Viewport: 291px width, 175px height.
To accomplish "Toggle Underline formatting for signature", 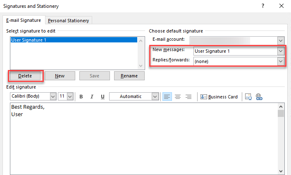I will click(x=103, y=96).
